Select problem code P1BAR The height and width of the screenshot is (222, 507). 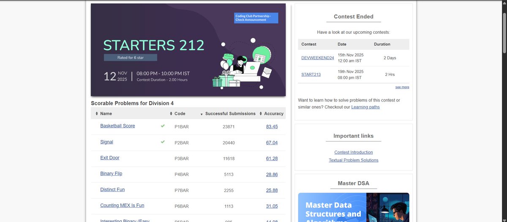182,126
